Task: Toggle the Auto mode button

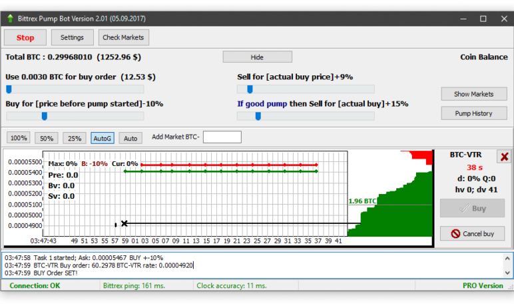Action: tap(130, 138)
